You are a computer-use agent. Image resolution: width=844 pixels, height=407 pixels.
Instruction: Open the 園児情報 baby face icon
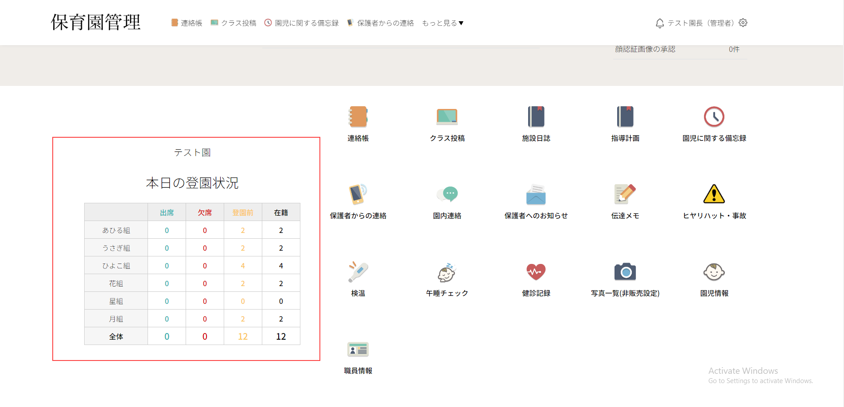click(x=714, y=272)
